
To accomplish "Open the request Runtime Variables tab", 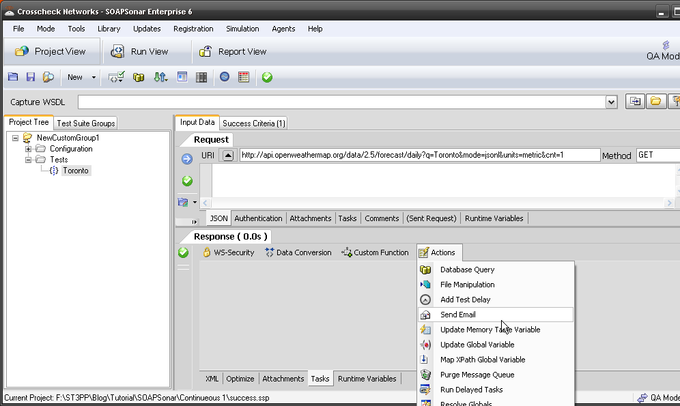I will pos(494,218).
